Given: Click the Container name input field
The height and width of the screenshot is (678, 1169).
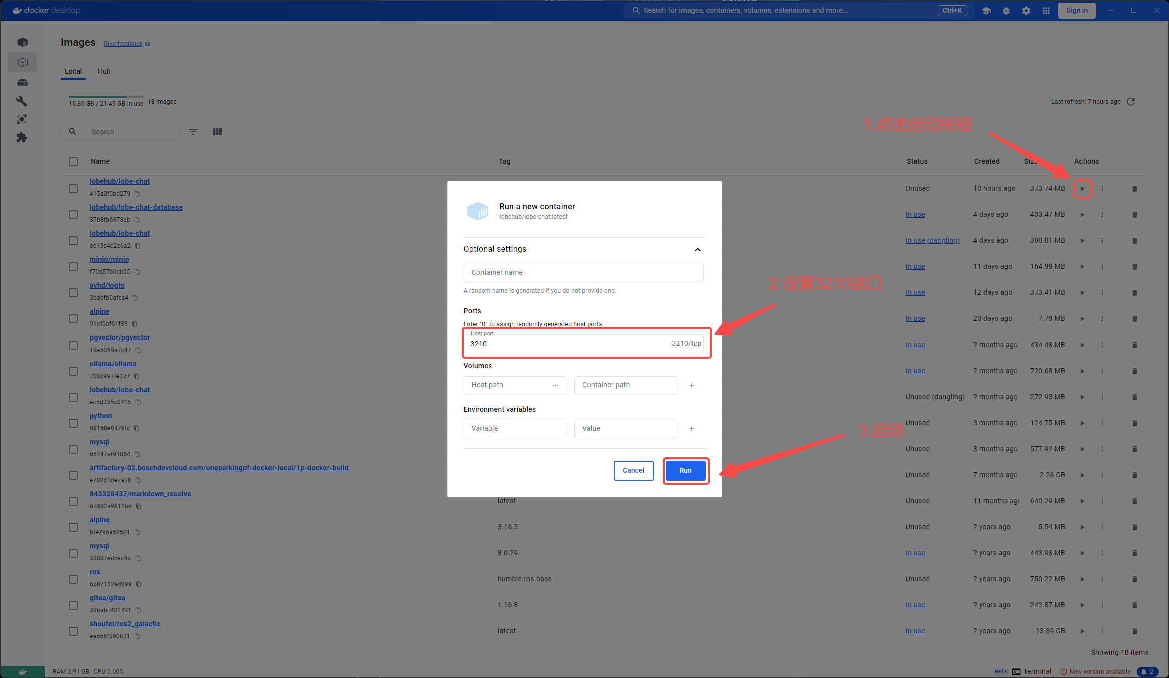Looking at the screenshot, I should pos(583,273).
